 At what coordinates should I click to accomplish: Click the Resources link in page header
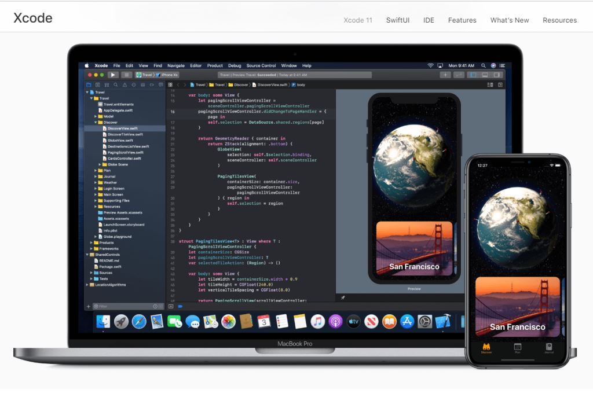pos(560,20)
